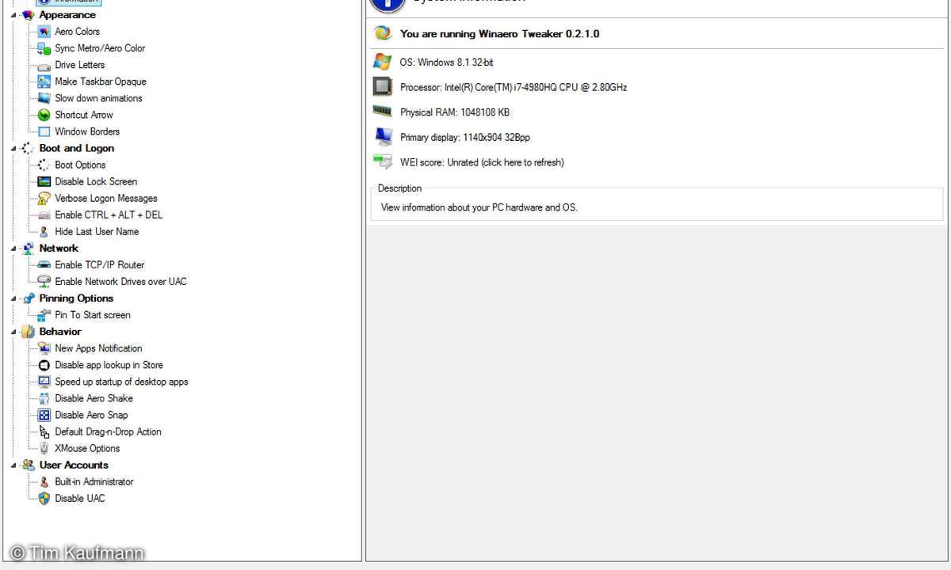Select the User Accounts category label
This screenshot has height=570, width=951.
click(74, 465)
